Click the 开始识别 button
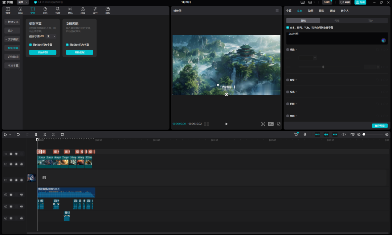The height and width of the screenshot is (235, 392). point(43,53)
